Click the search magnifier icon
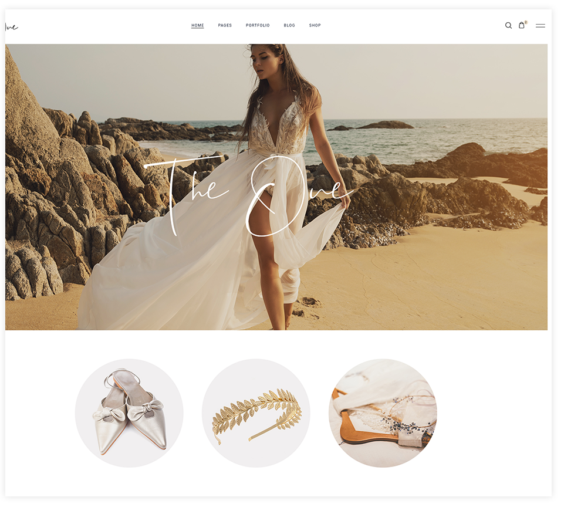This screenshot has width=581, height=514. (508, 25)
